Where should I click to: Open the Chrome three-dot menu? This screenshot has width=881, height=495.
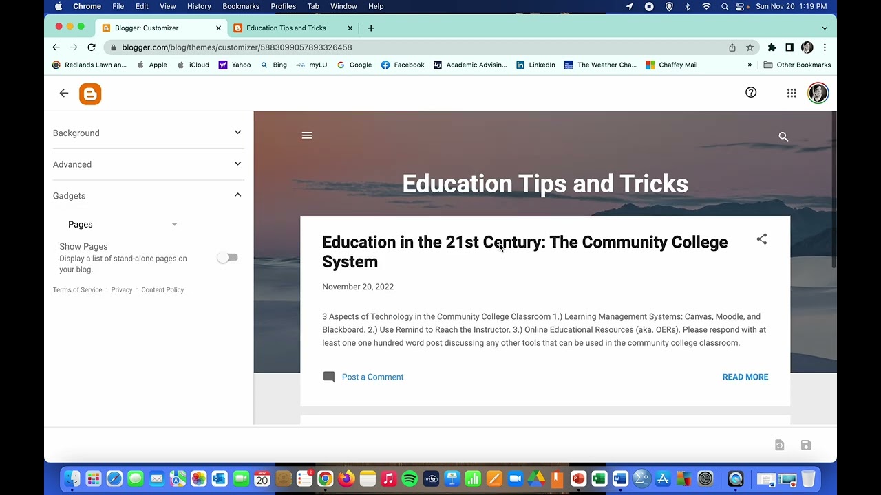[x=825, y=47]
